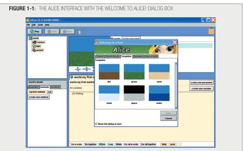The height and width of the screenshot is (151, 243).
Task: Click the camera turn arrows control beside the move arrows
Action: coord(87,69)
